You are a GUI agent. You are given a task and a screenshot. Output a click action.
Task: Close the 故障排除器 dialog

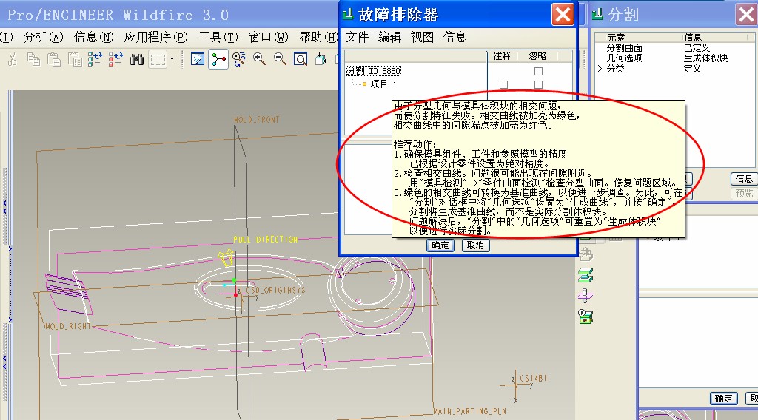pyautogui.click(x=563, y=15)
